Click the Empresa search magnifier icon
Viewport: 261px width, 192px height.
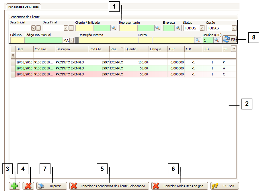(178, 28)
